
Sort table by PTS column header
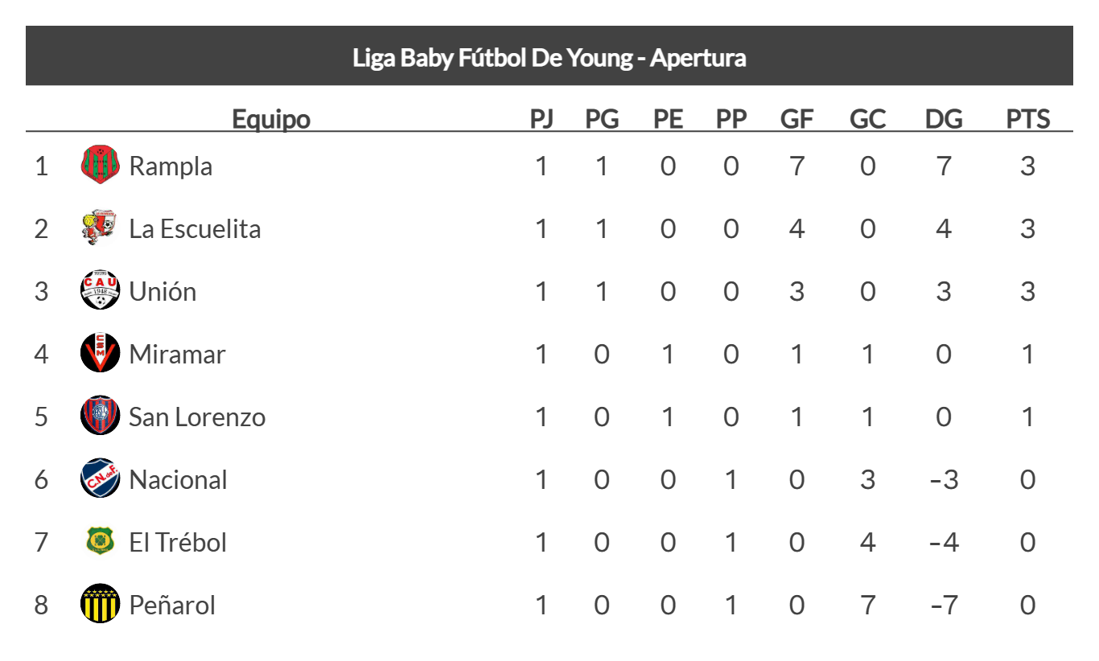point(1027,119)
